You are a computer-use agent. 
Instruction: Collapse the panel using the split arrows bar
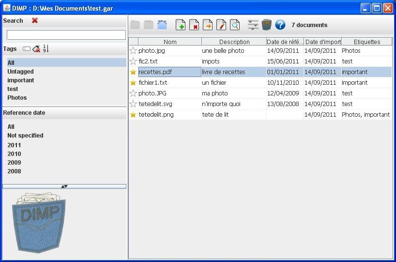(x=64, y=186)
